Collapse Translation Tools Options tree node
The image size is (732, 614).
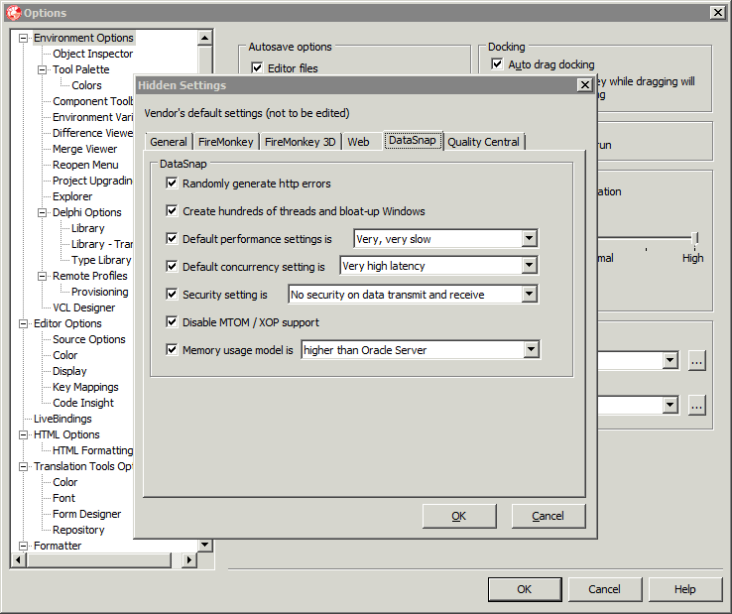click(23, 466)
